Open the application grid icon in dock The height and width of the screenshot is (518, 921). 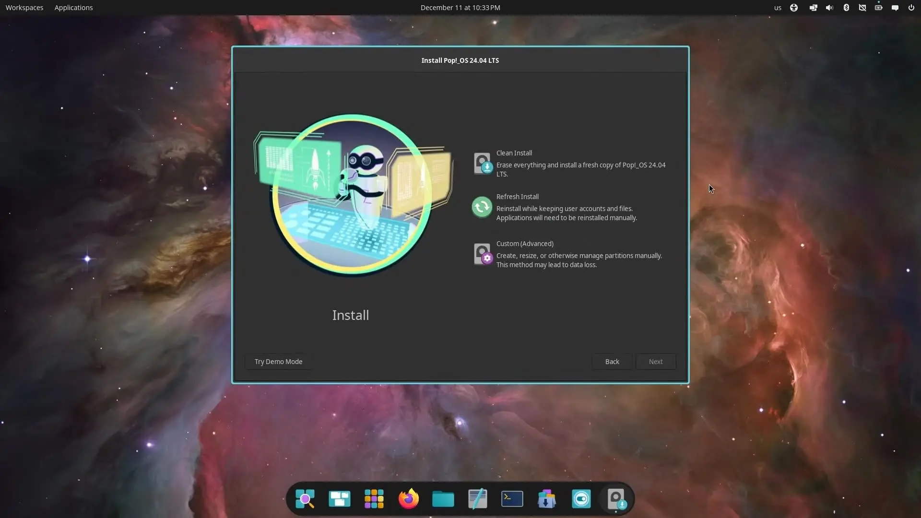tap(374, 499)
